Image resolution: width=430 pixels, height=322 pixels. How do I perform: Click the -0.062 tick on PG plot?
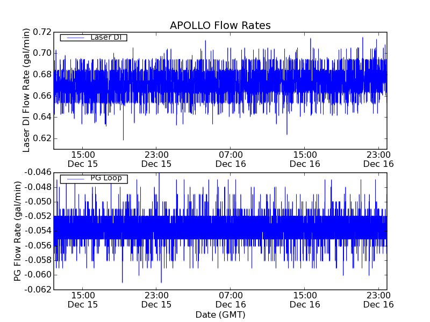point(38,289)
